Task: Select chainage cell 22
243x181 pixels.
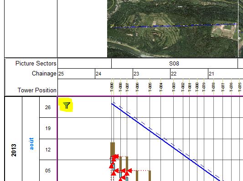Action: tap(189, 74)
